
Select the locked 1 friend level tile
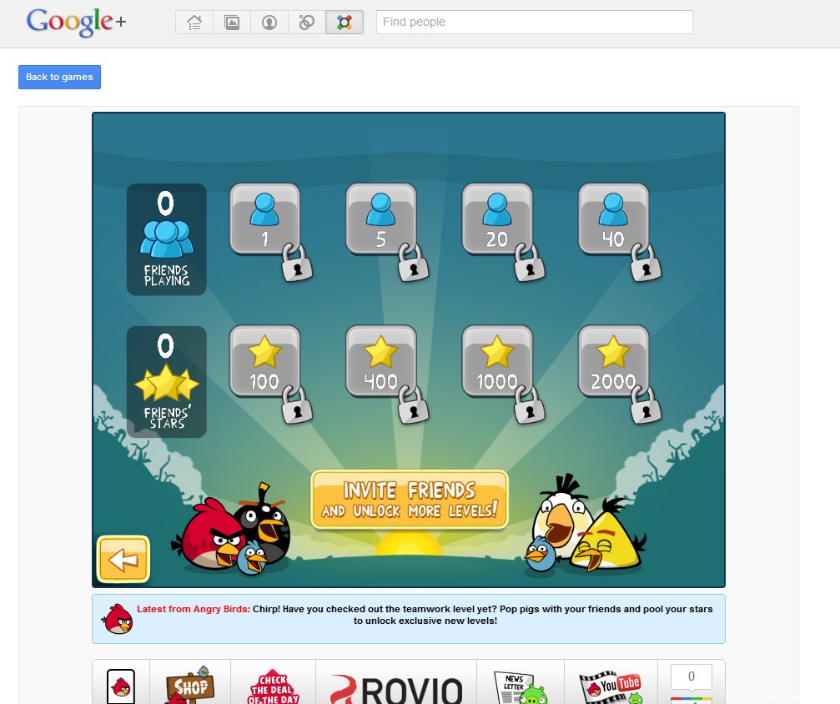tap(264, 219)
